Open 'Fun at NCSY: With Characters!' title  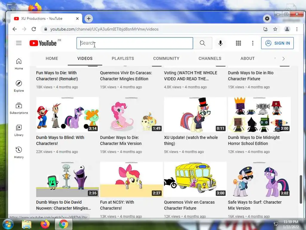point(117,205)
